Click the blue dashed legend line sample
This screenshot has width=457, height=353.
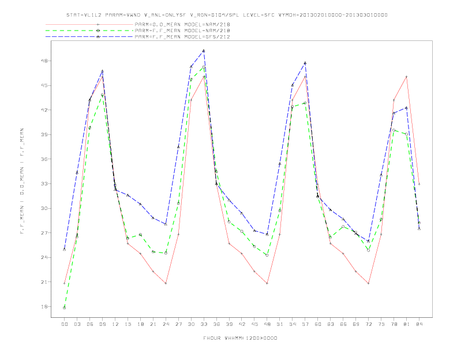coord(89,37)
